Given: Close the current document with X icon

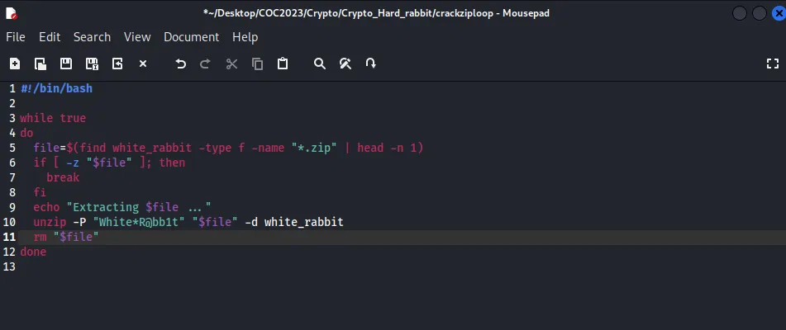Looking at the screenshot, I should coord(143,64).
